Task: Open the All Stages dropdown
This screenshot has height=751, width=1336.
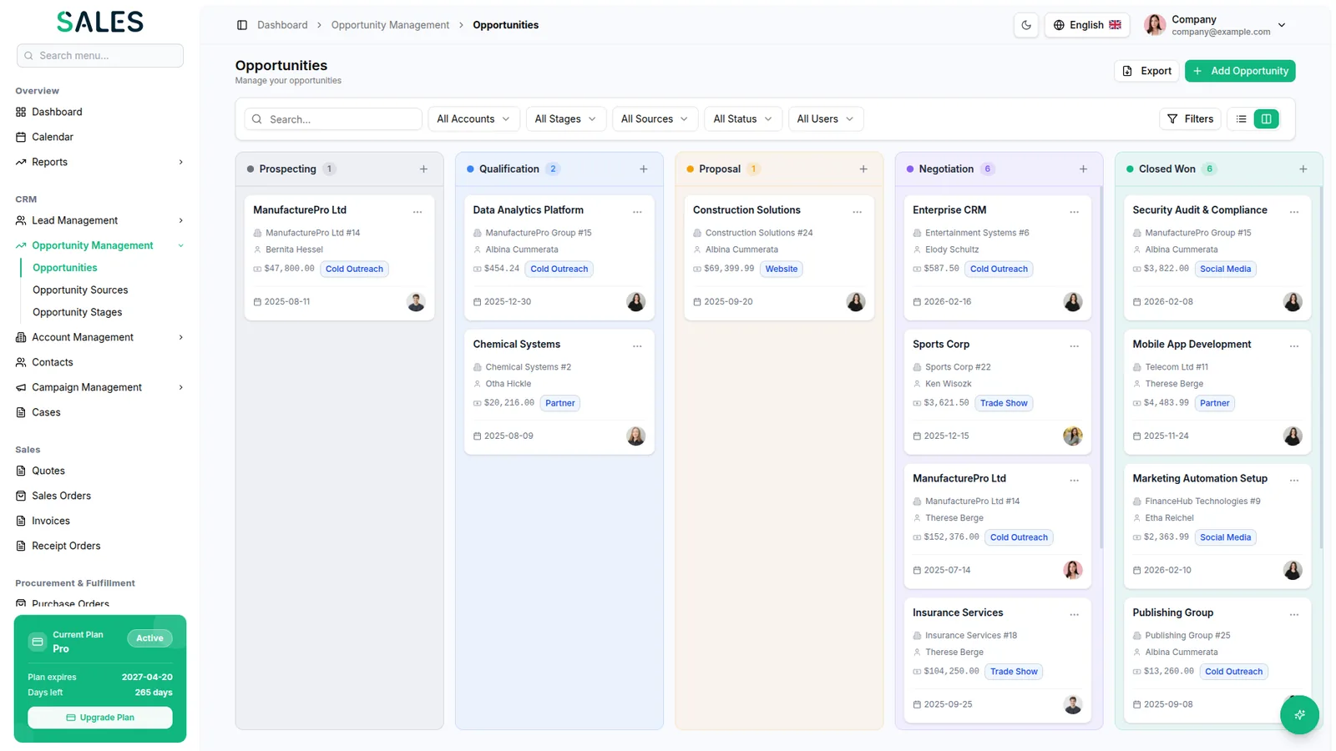Action: click(565, 119)
